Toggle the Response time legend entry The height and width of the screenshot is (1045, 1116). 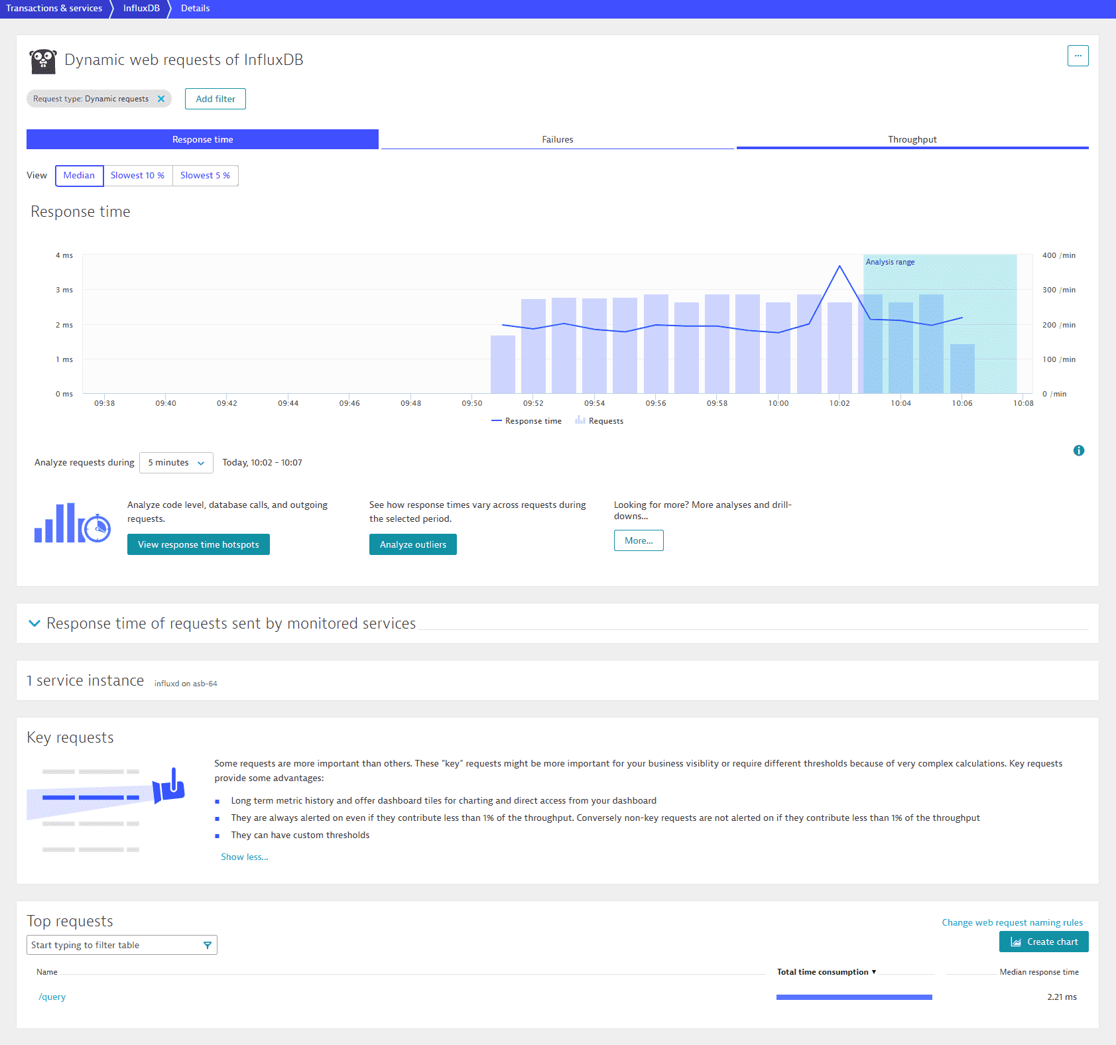[x=527, y=421]
